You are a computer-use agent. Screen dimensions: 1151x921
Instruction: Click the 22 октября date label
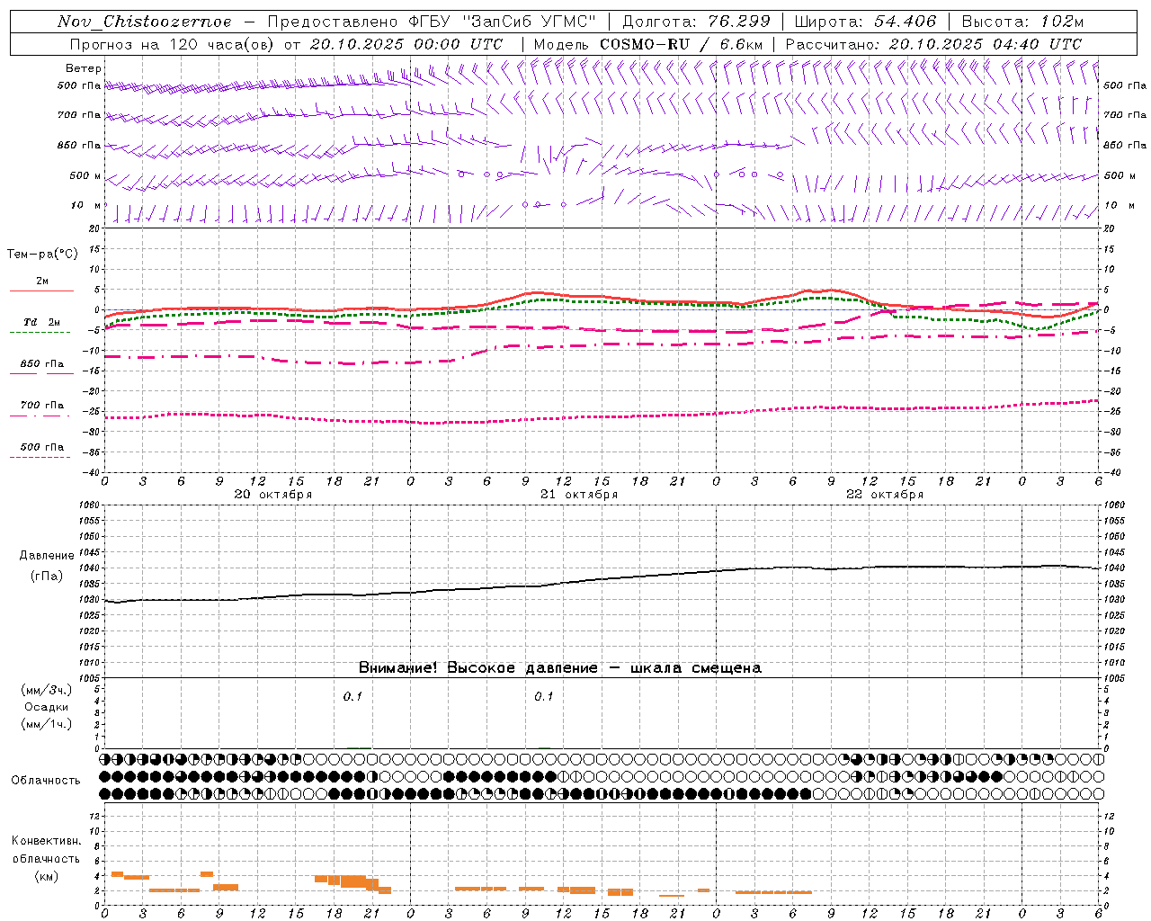885,495
